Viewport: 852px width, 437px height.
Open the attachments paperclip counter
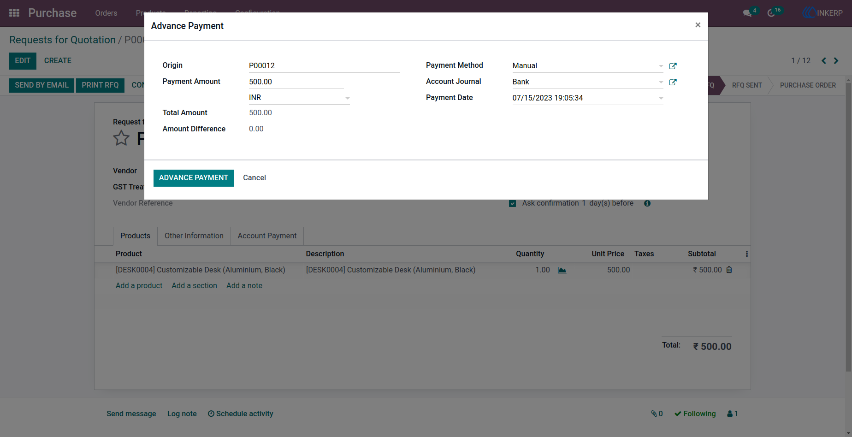657,414
